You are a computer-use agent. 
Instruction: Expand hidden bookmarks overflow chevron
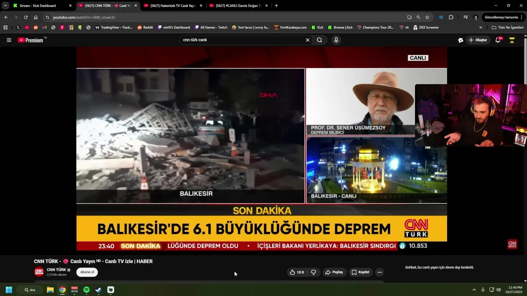pos(480,28)
